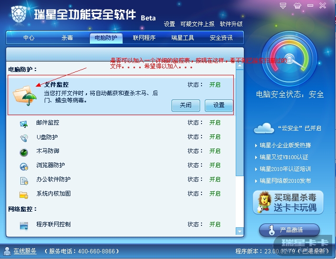Image resolution: width=336 pixels, height=259 pixels.
Task: Click the 服务电话 400-660-8866 text
Action: click(82, 251)
